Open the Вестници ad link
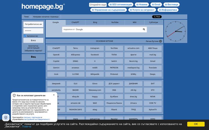This screenshot has width=209, height=130. point(172,5)
